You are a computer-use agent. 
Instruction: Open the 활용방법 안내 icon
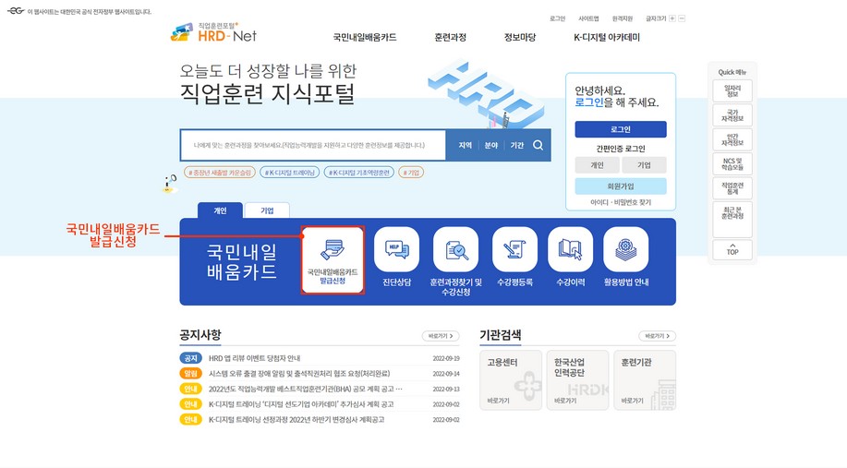click(625, 249)
